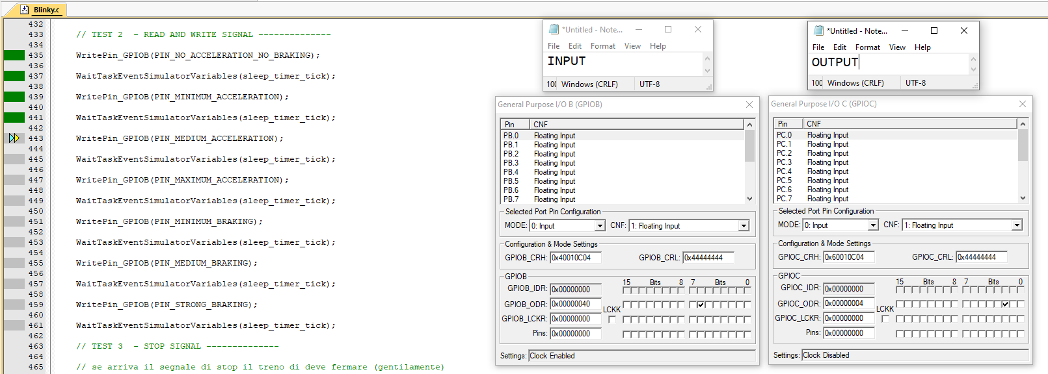Close the General Purpose I/O B window
1048x374 pixels.
(749, 105)
